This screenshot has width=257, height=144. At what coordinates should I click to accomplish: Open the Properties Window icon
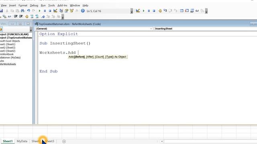click(x=66, y=11)
